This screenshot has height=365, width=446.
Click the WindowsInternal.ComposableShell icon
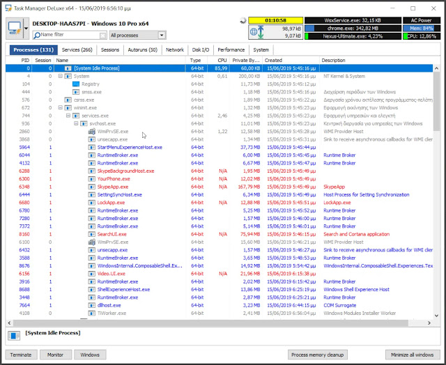pyautogui.click(x=91, y=266)
